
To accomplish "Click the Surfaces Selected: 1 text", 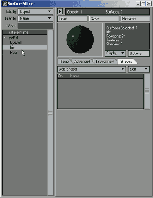I will pos(122,28).
